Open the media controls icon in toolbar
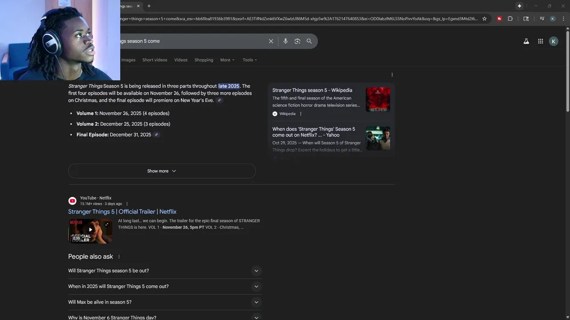570x320 pixels. (542, 19)
